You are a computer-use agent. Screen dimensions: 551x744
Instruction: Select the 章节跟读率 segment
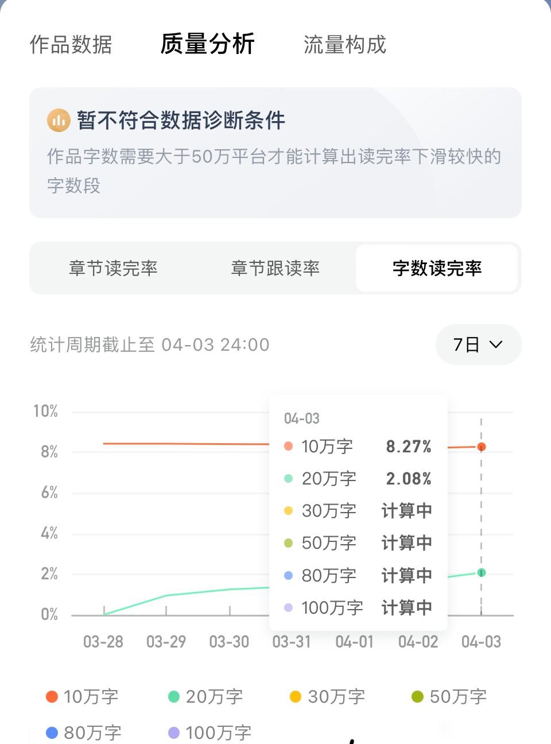tap(275, 268)
